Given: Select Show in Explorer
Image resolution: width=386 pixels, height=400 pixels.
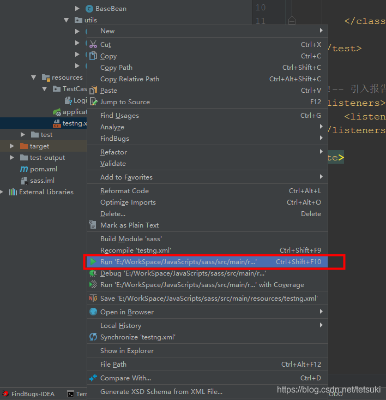Looking at the screenshot, I should pos(207,350).
